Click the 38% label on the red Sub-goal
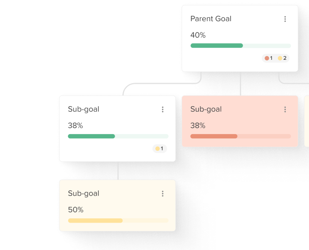 point(198,125)
